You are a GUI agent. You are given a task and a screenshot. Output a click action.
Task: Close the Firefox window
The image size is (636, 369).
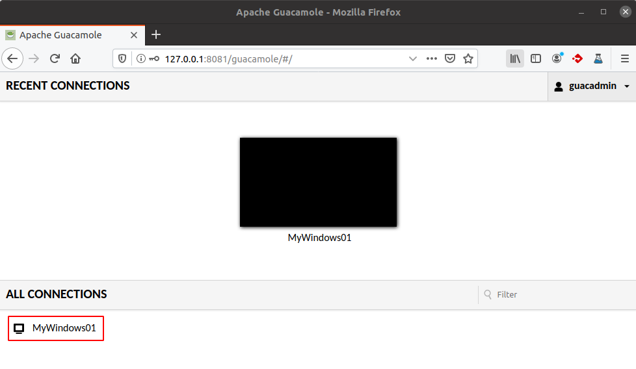[x=626, y=12]
